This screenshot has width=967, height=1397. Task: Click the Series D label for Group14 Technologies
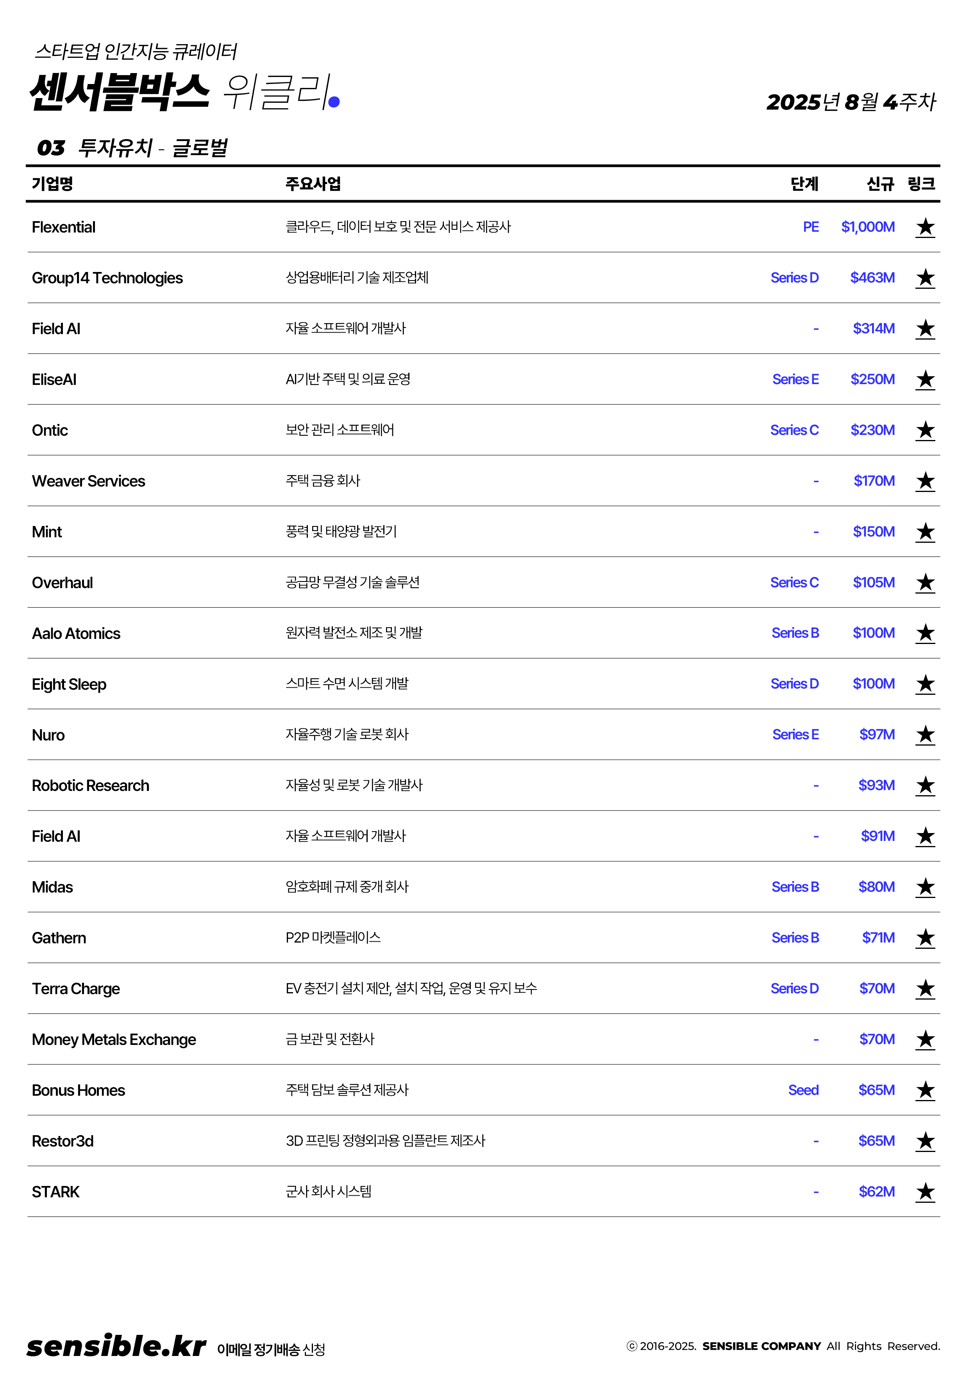794,278
